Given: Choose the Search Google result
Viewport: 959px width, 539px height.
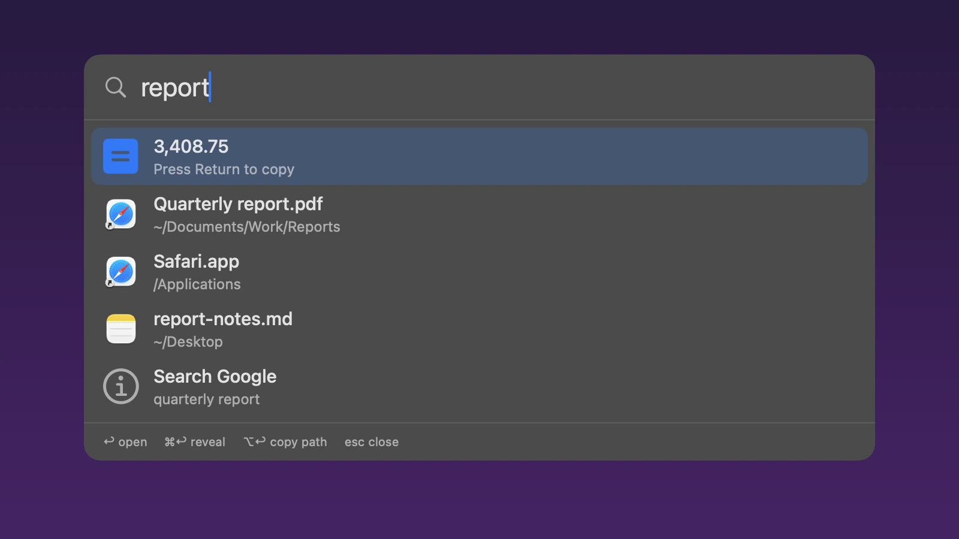Looking at the screenshot, I should click(x=479, y=386).
